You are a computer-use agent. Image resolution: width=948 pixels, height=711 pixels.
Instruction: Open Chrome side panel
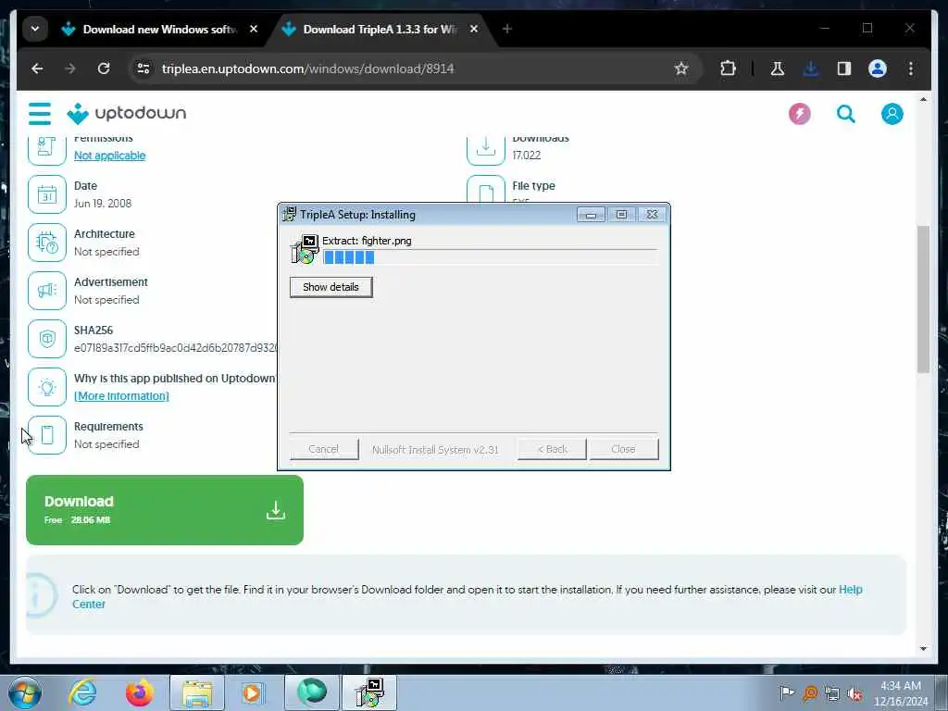[x=844, y=69]
